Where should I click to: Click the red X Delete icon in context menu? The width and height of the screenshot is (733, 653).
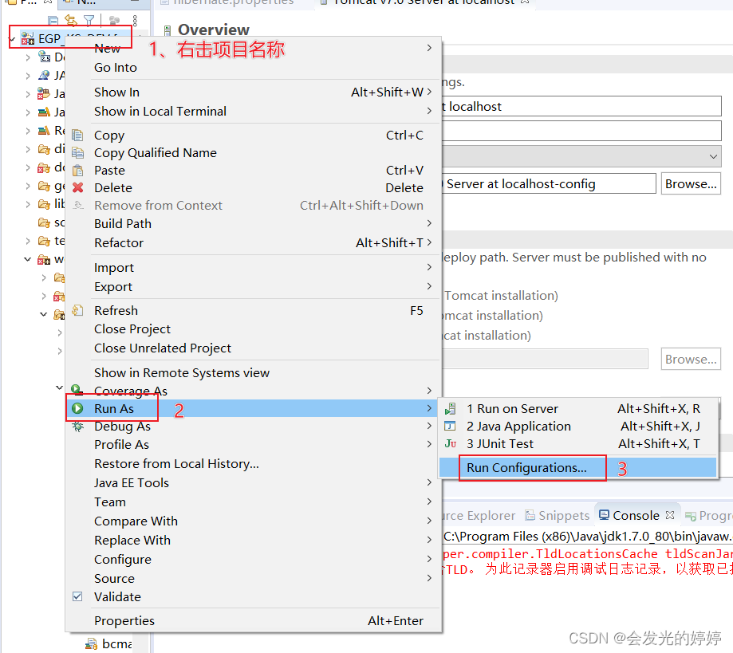tap(77, 187)
